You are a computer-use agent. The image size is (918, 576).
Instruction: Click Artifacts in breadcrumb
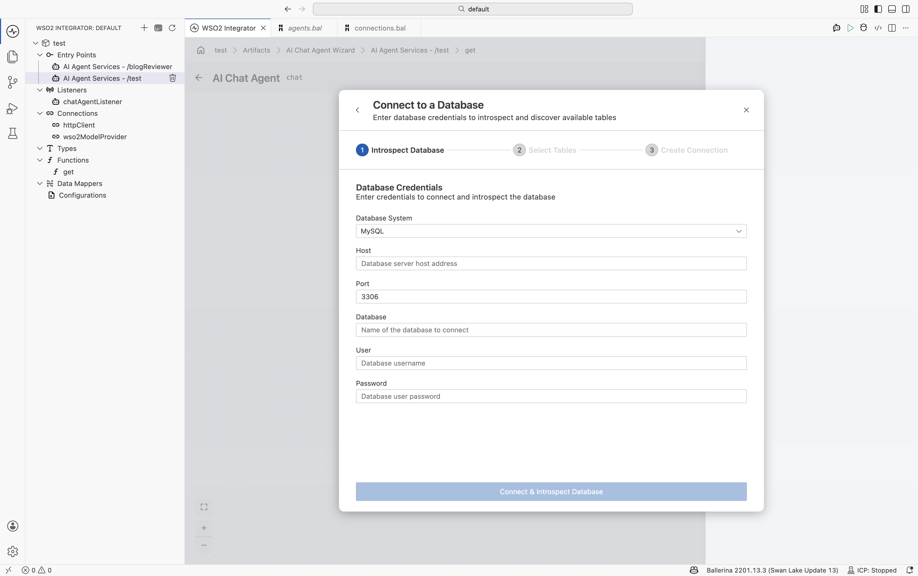click(x=256, y=50)
